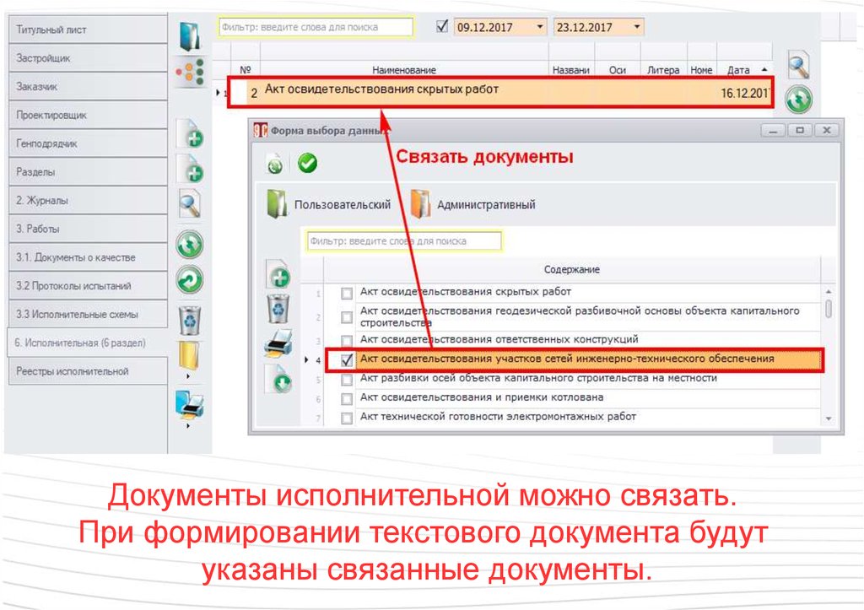This screenshot has width=864, height=610.
Task: Click the Административный label in the dialog
Action: (486, 204)
